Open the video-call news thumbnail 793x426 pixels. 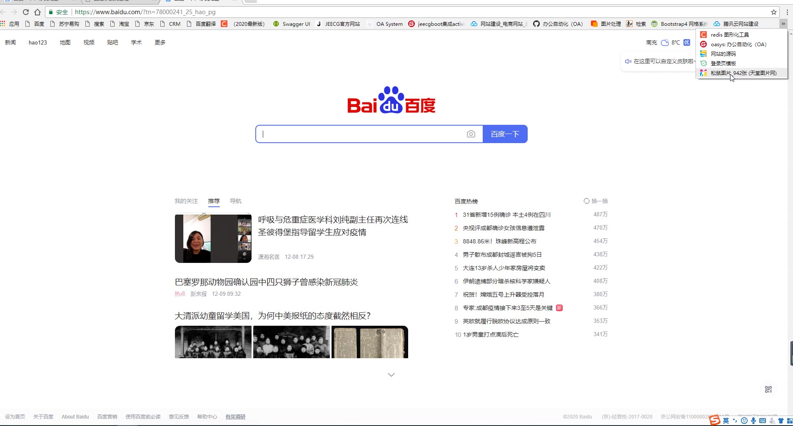pyautogui.click(x=213, y=238)
